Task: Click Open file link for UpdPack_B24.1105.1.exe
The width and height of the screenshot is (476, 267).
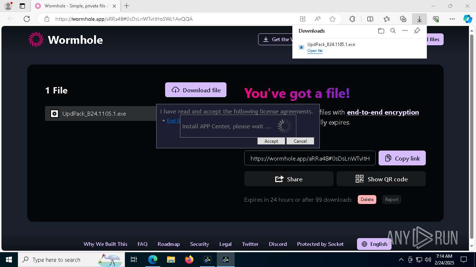Action: coord(315,51)
